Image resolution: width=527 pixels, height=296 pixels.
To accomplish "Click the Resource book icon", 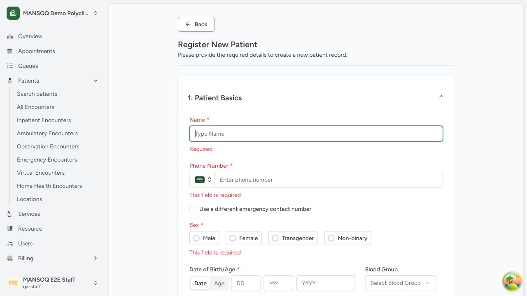I will click(10, 229).
